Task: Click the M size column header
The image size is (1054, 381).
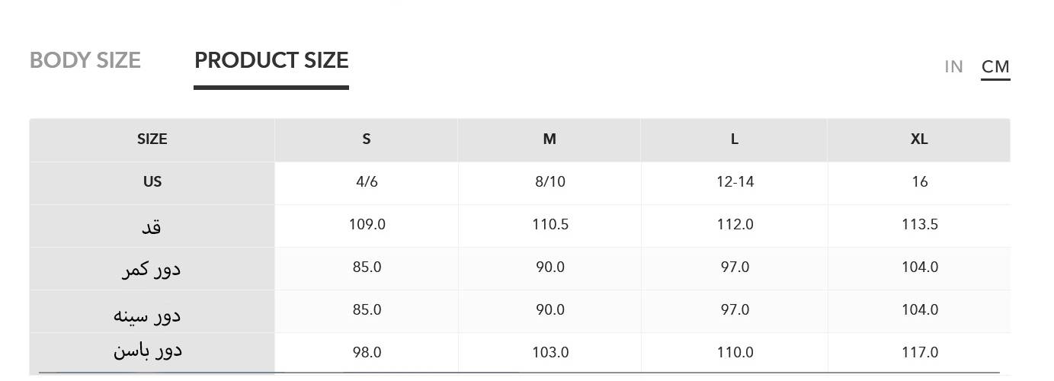Action: (x=549, y=139)
